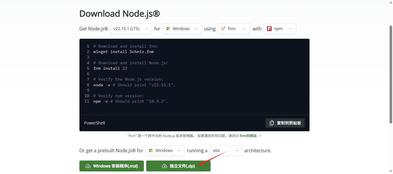Click the 复制到剪贴板 copy button

click(x=285, y=123)
